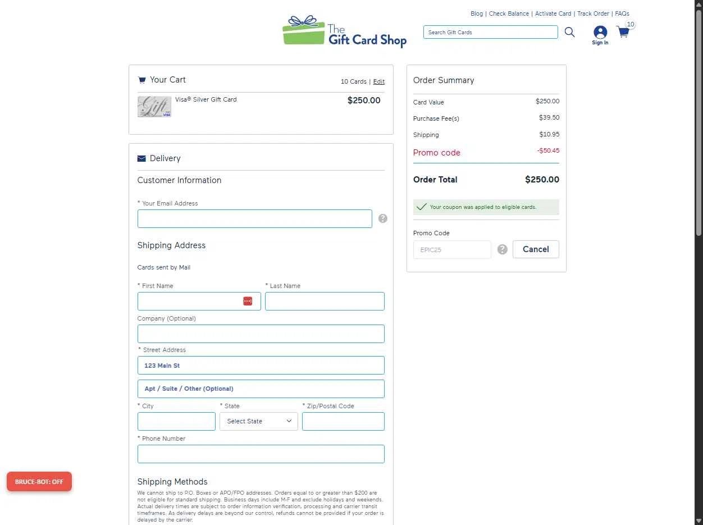This screenshot has height=525, width=703.
Task: Click into the First Name field
Action: [x=199, y=301]
